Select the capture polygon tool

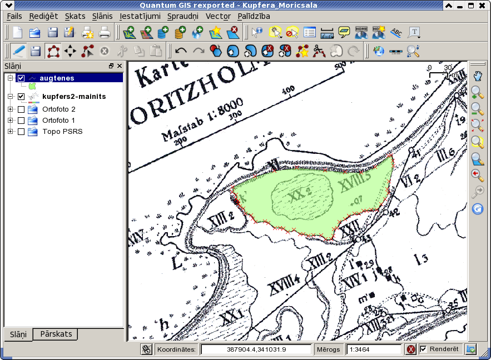(x=53, y=51)
